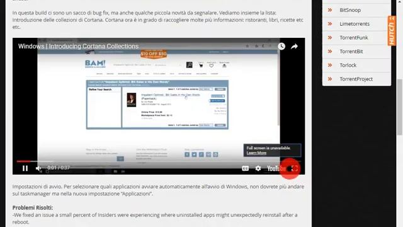Screen dimensions: 403x227
Task: Click the Share arrow icon on video
Action: (x=294, y=46)
